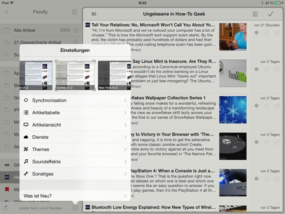Expand Alle Artikel with its arrow button
Viewport: 285px width, 214px height.
[75, 30]
